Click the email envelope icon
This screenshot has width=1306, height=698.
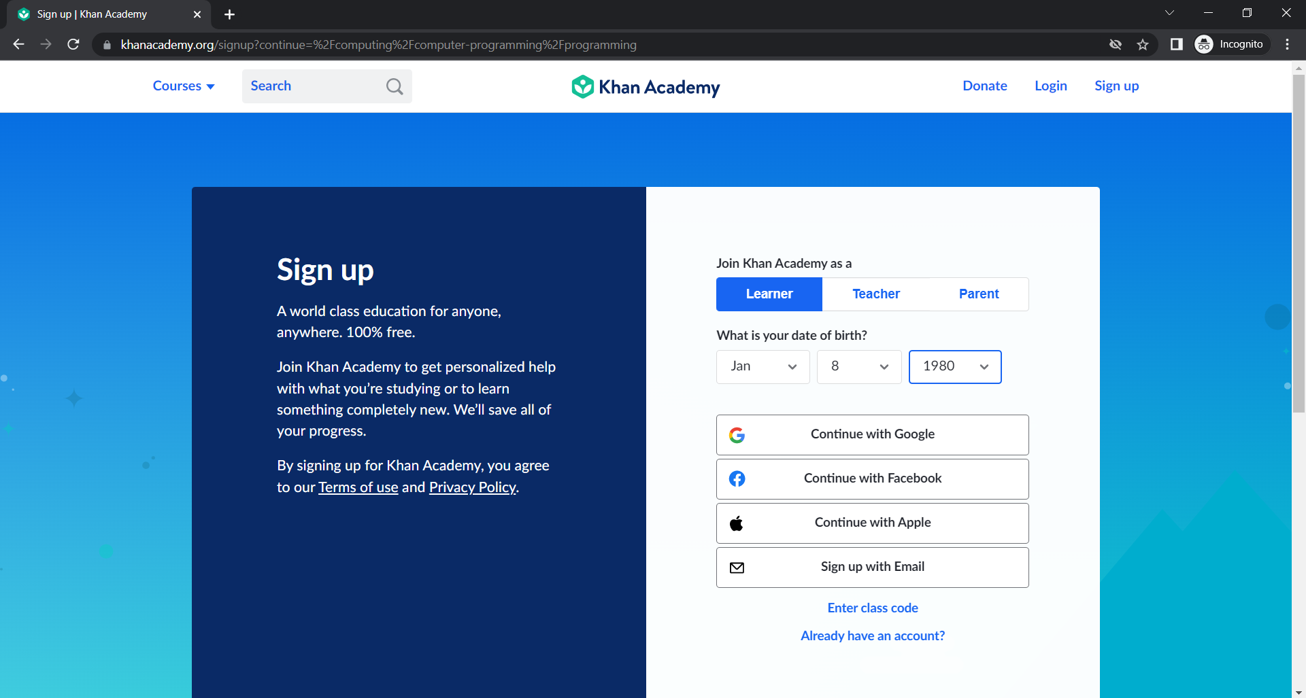click(x=737, y=567)
